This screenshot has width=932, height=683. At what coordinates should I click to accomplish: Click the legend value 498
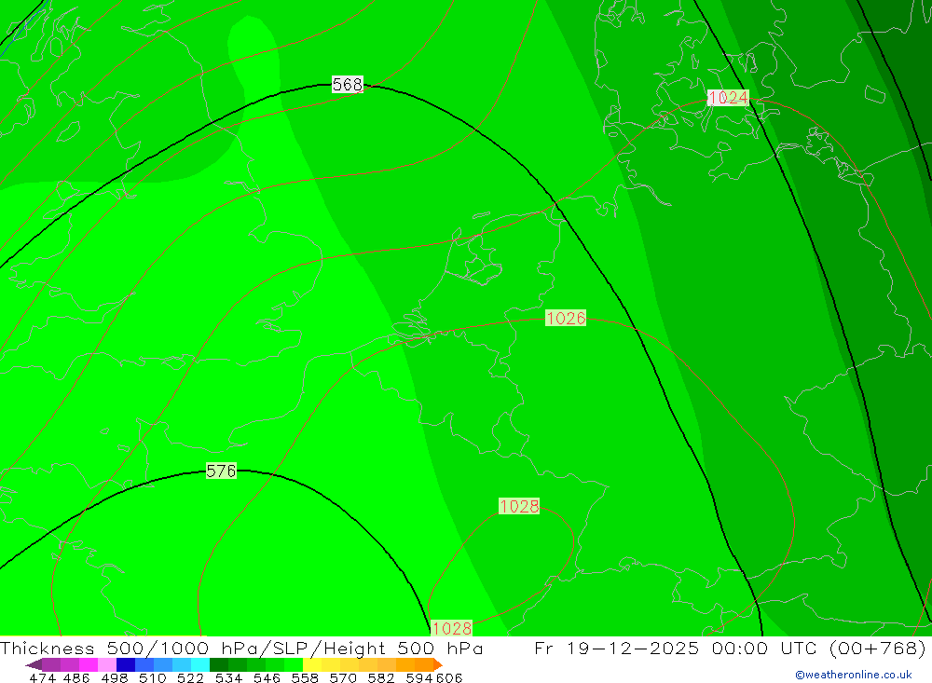click(x=114, y=677)
